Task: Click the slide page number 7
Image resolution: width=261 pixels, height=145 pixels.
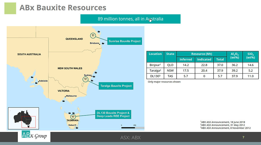Action: point(243,137)
